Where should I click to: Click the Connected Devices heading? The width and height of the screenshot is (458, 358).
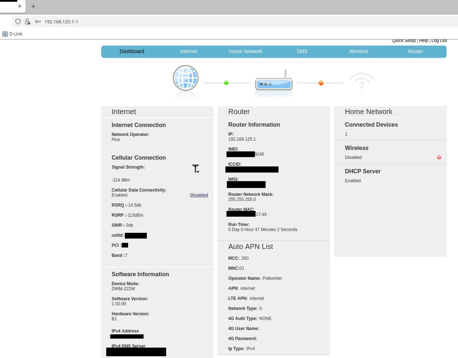(x=371, y=124)
